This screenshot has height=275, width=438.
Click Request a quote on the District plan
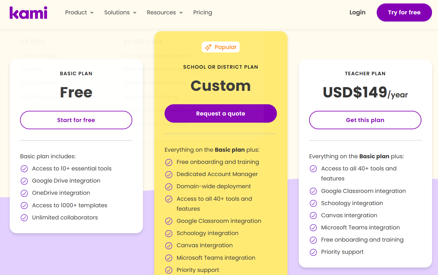pyautogui.click(x=221, y=113)
